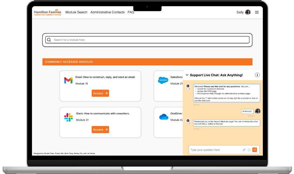The image size is (294, 174).
Task: Open the chat information tutorial icon
Action: pos(257,75)
